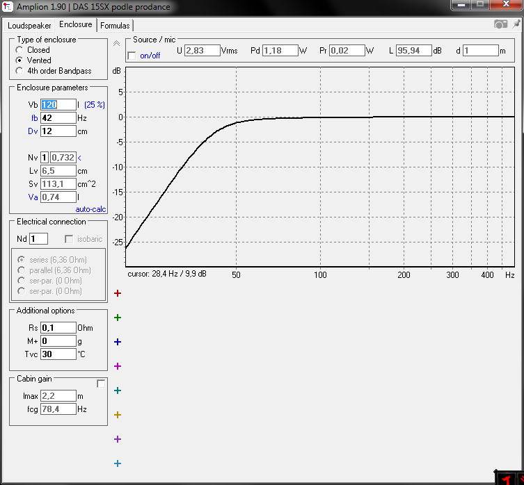The image size is (524, 485).
Task: Close the Amplion window
Action: [x=507, y=4]
